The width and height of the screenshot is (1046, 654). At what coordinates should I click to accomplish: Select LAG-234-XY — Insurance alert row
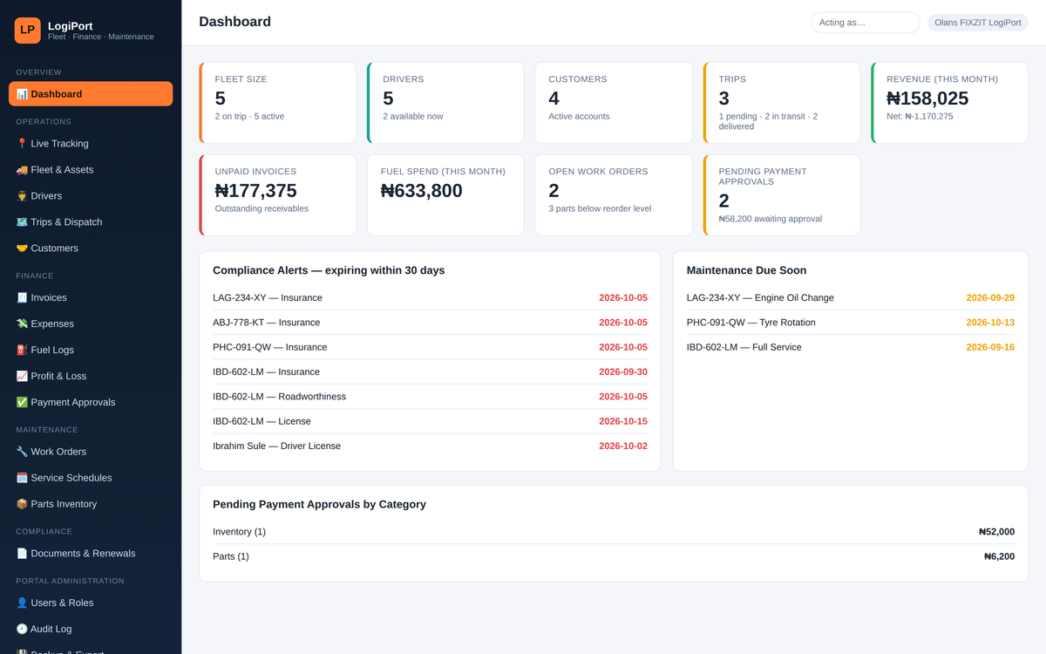pyautogui.click(x=430, y=298)
